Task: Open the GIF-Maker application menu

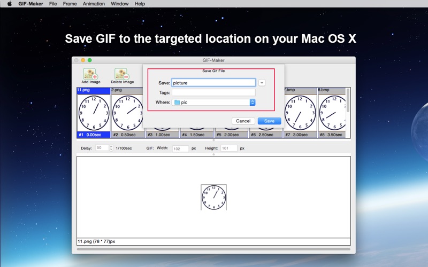Action: pyautogui.click(x=30, y=4)
